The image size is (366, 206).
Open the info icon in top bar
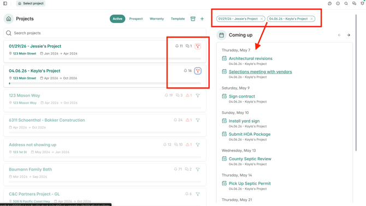(338, 3)
